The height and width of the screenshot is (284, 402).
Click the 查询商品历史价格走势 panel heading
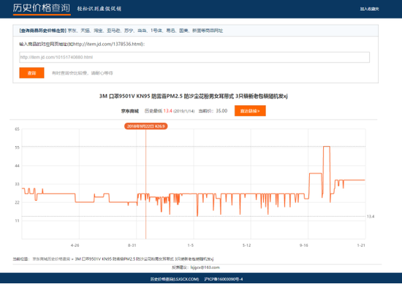click(x=42, y=31)
